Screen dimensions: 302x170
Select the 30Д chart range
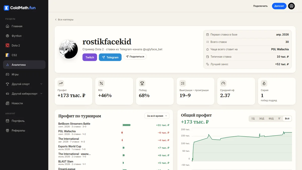[x=262, y=119]
